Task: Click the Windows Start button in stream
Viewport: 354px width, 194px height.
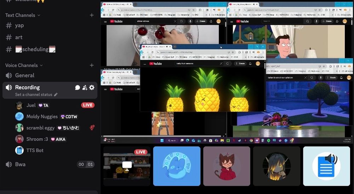Action: point(162,141)
